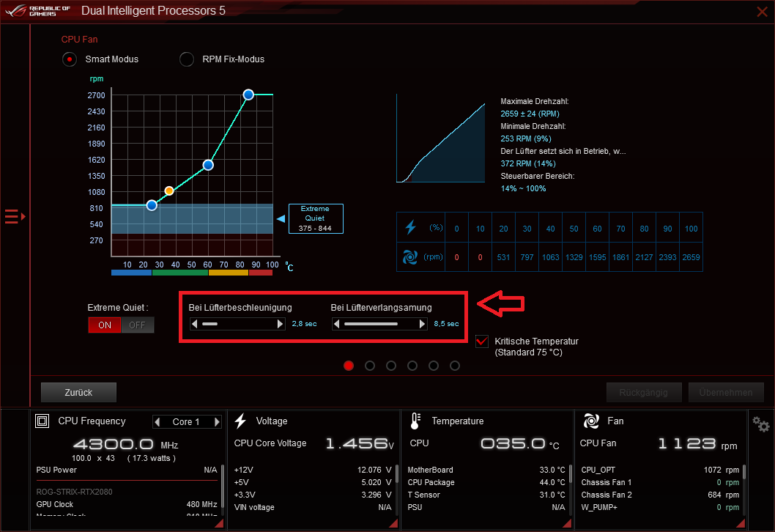The height and width of the screenshot is (532, 775).
Task: Click the Zurück button
Action: click(78, 392)
